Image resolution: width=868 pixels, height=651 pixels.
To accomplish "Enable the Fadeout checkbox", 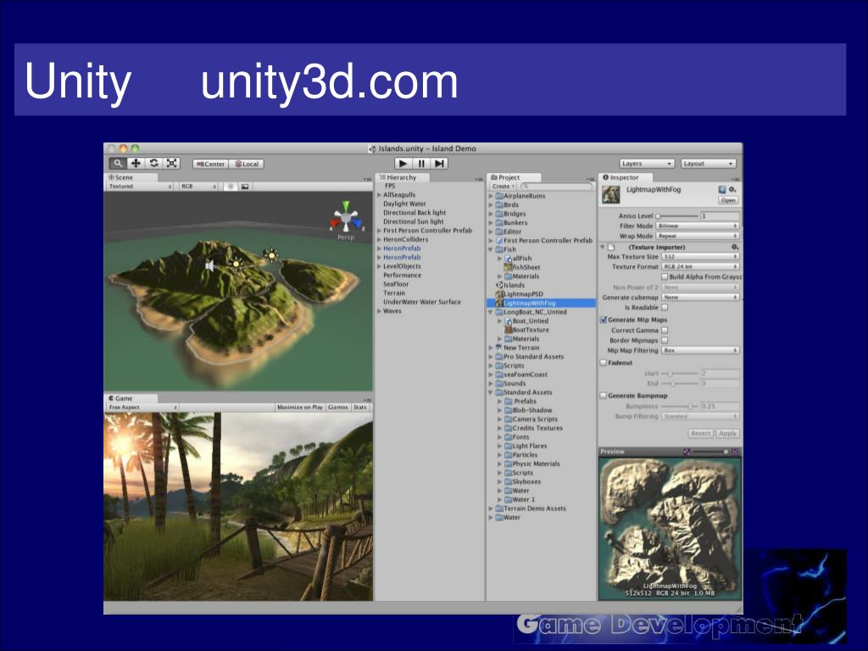I will pyautogui.click(x=604, y=362).
